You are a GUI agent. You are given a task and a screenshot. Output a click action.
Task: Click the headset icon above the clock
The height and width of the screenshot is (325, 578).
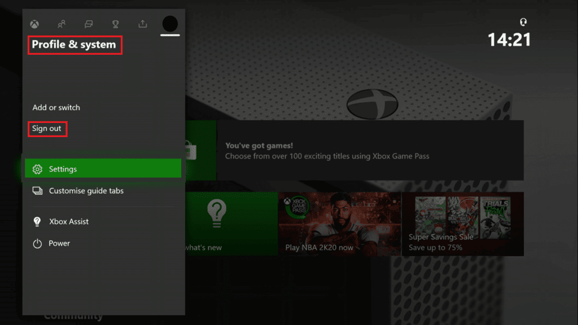[523, 23]
